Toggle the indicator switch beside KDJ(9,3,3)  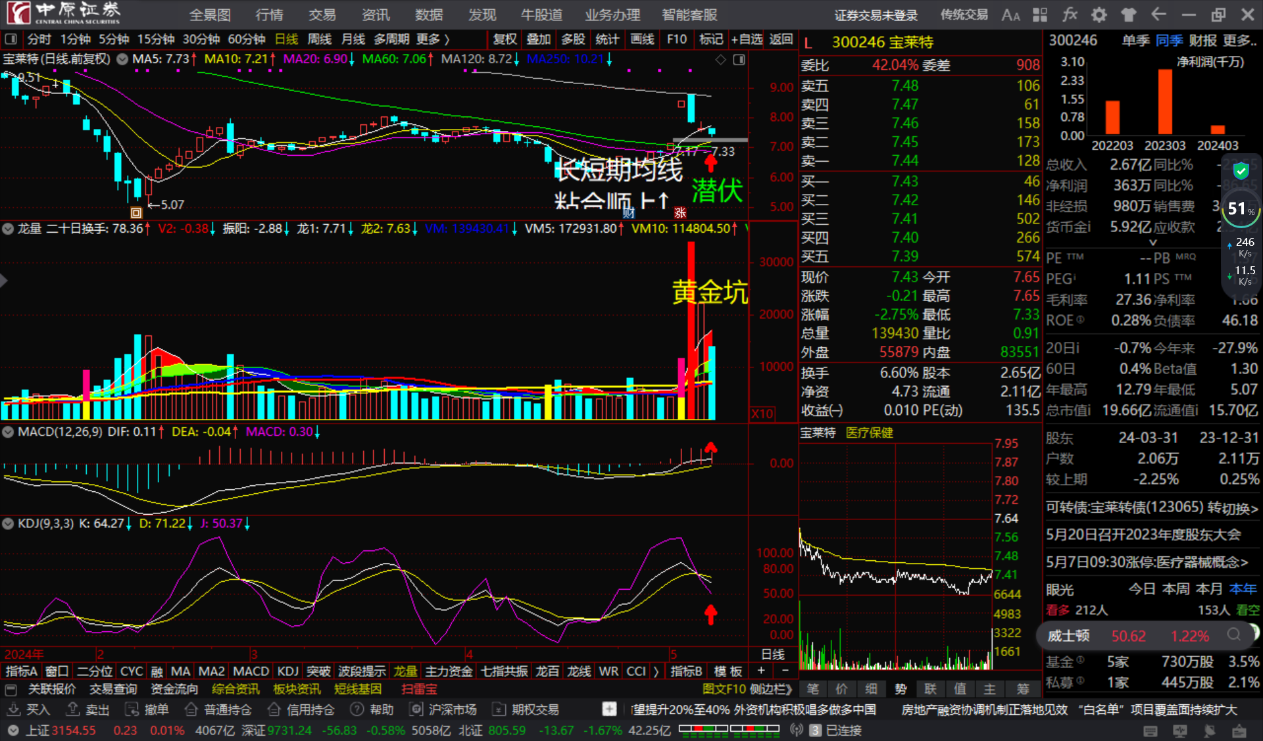point(8,523)
